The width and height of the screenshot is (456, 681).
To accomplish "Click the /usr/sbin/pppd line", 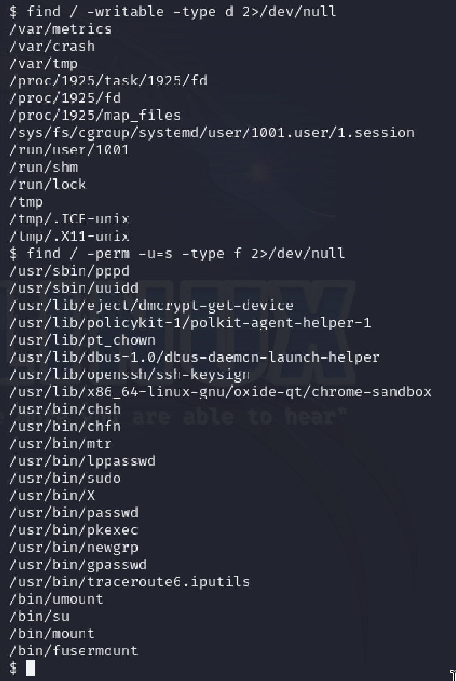I will pyautogui.click(x=69, y=271).
